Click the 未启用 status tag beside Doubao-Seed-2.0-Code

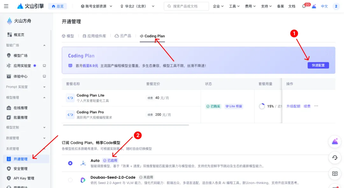point(146,177)
